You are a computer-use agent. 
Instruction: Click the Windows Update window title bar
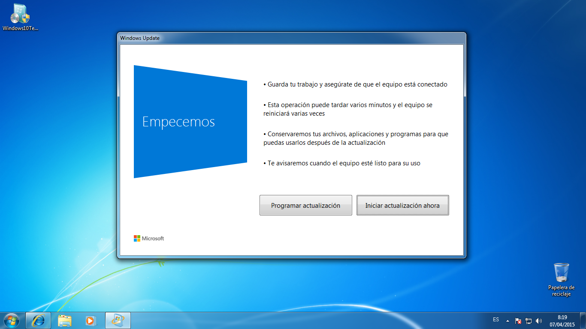[257, 38]
